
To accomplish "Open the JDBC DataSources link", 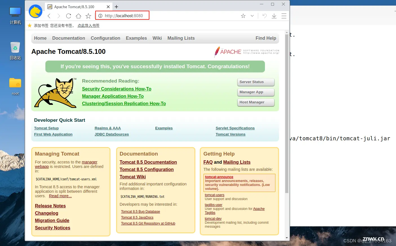I will click(112, 134).
